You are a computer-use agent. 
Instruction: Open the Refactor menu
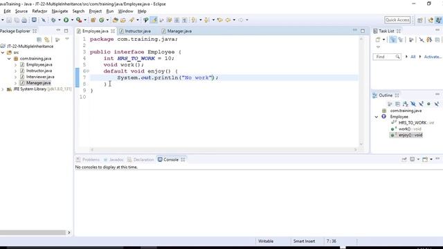click(x=39, y=11)
